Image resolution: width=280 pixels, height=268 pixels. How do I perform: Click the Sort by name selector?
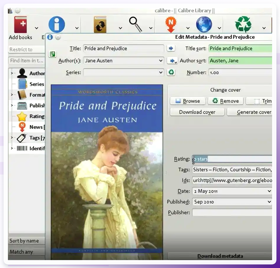[26, 241]
